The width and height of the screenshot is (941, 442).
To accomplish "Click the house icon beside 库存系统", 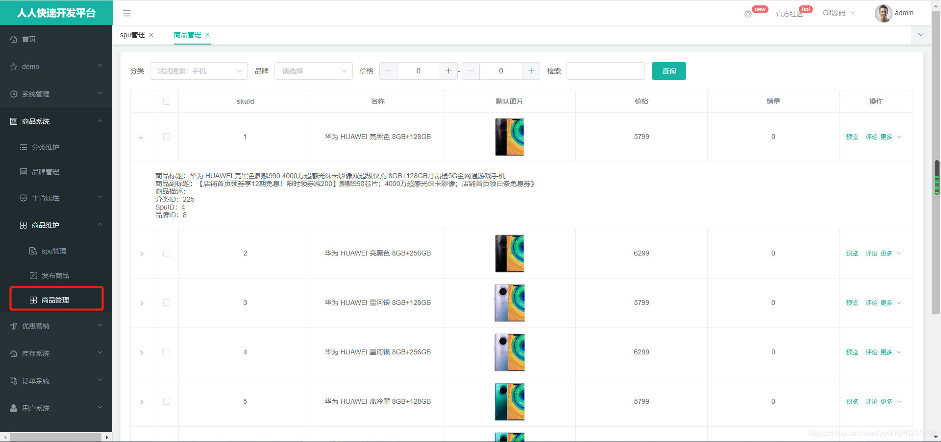I will 14,353.
